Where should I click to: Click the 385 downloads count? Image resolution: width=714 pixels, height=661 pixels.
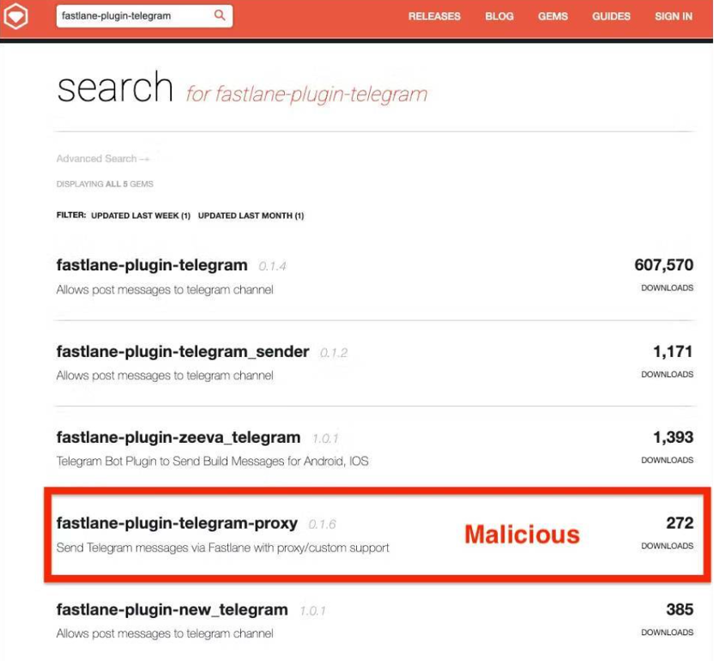680,609
